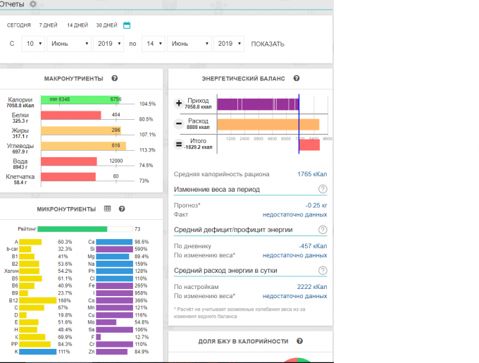Select the 7 дней period
Image resolution: width=479 pixels, height=363 pixels.
(49, 25)
